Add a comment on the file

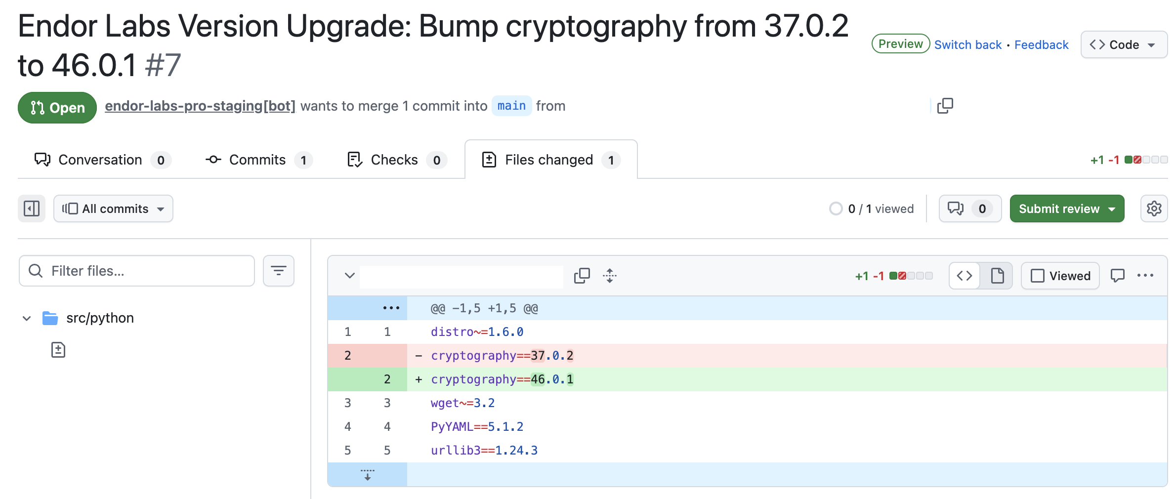pyautogui.click(x=1117, y=276)
